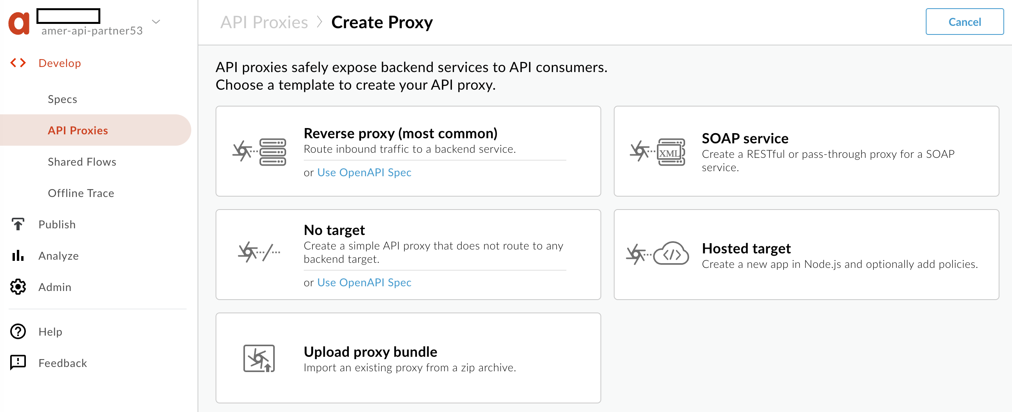Use OpenAPI Spec for No target
This screenshot has height=412, width=1012.
click(x=364, y=282)
